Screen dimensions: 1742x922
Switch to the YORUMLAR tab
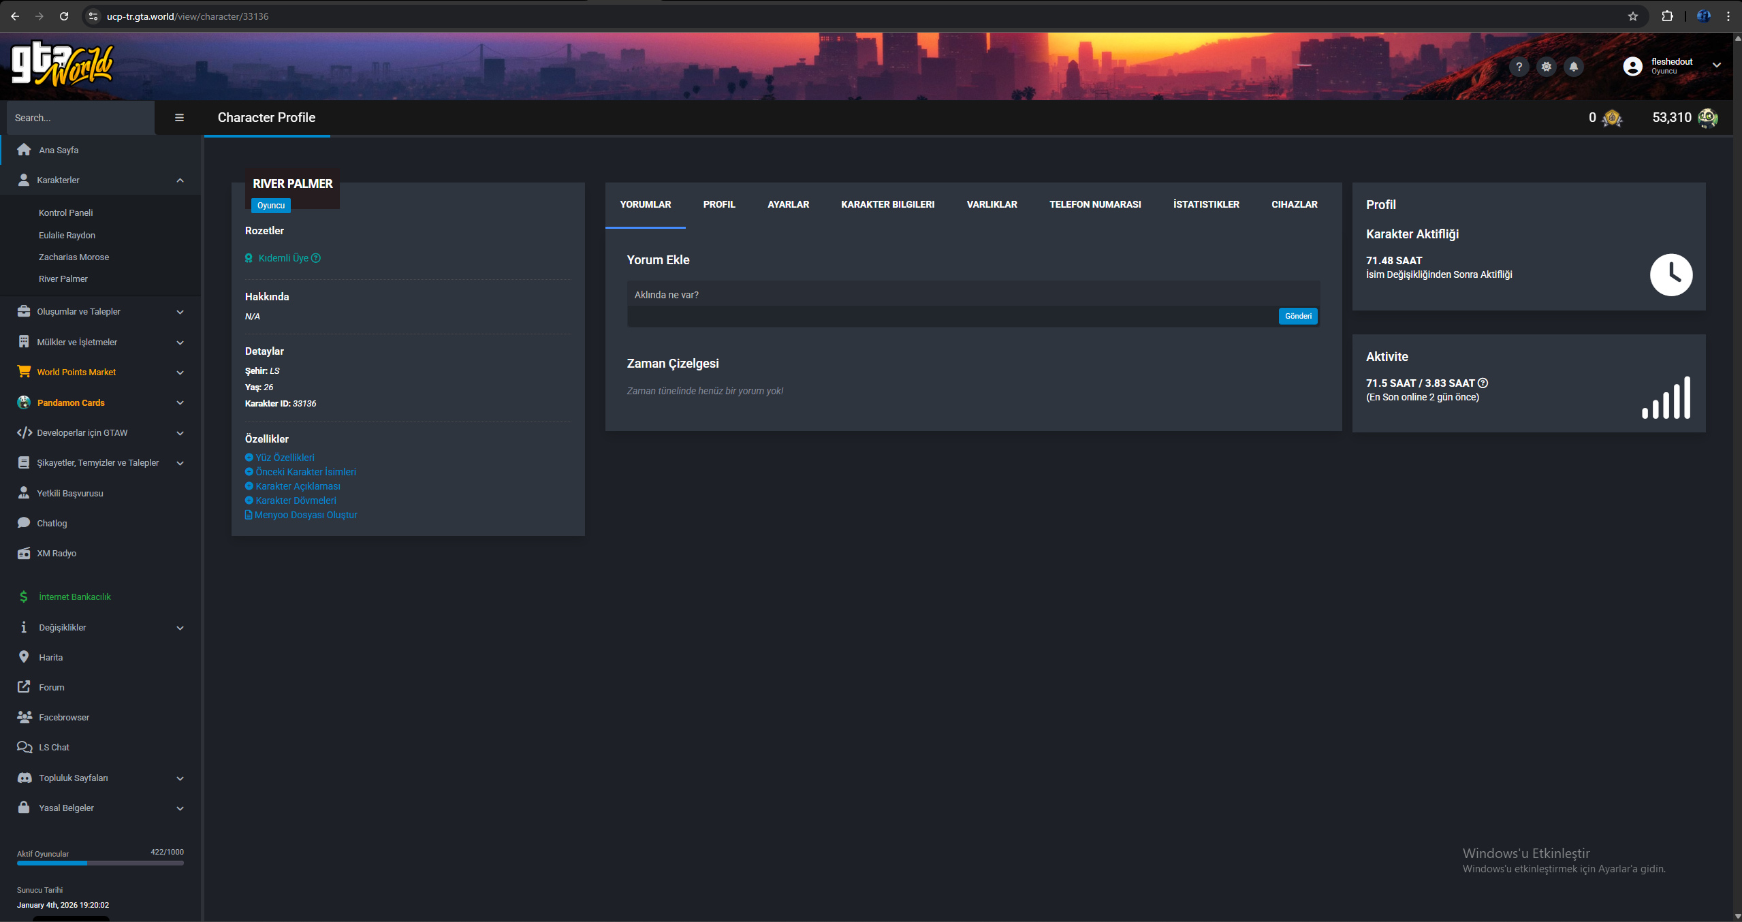pos(646,204)
